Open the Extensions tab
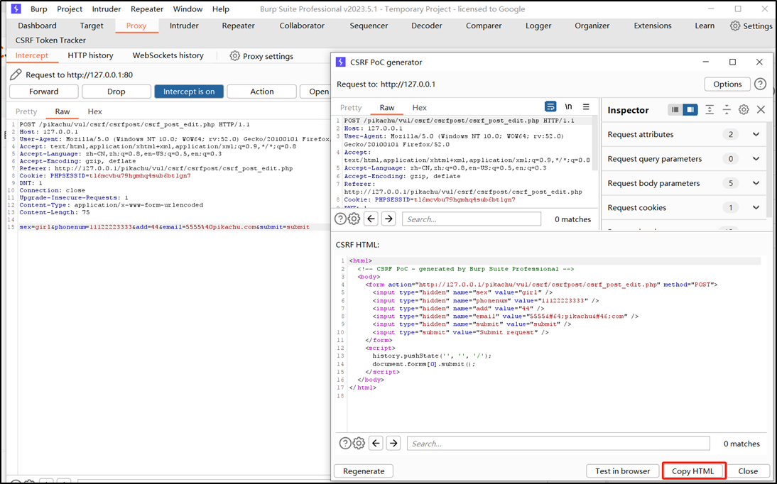777x484 pixels. 653,26
